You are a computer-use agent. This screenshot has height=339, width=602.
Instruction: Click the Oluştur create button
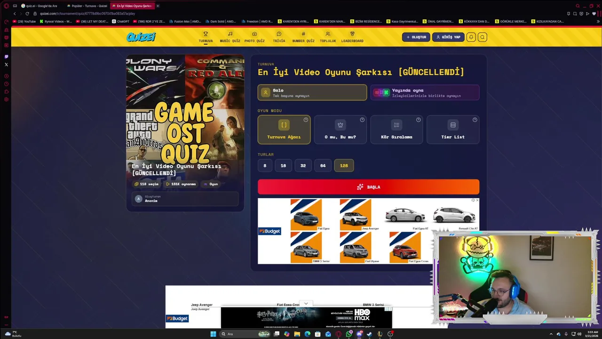416,37
